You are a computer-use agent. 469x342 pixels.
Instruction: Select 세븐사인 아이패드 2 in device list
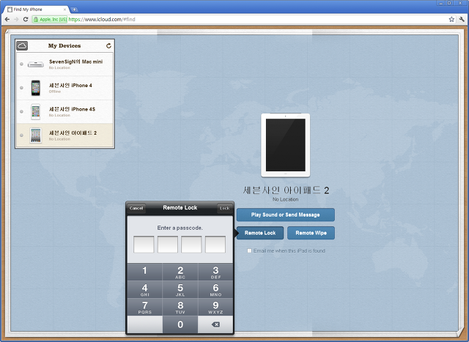click(65, 135)
